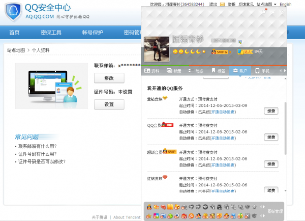
Task: Click 站点地图 in the breadcrumb
Action: coord(16,50)
